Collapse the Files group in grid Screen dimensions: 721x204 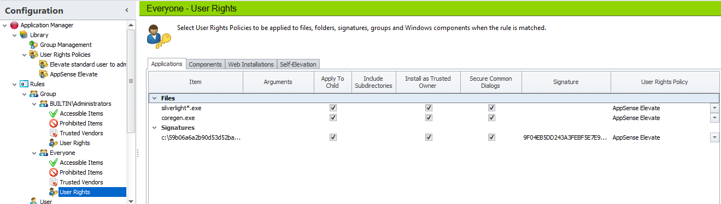coord(154,98)
